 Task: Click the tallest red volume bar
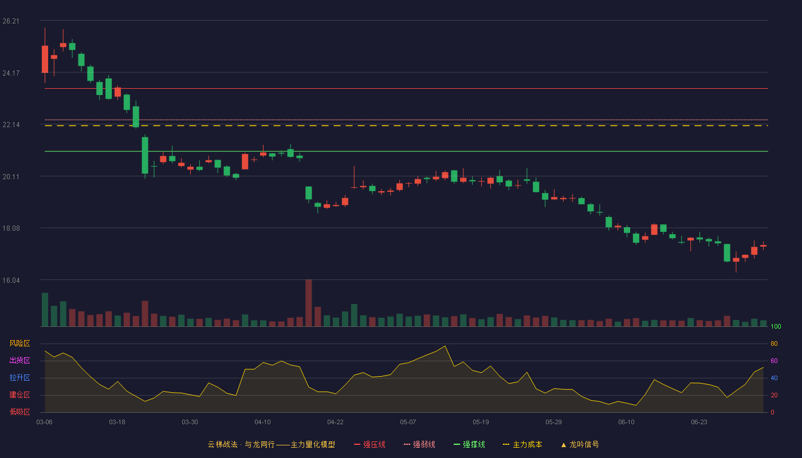pyautogui.click(x=308, y=303)
